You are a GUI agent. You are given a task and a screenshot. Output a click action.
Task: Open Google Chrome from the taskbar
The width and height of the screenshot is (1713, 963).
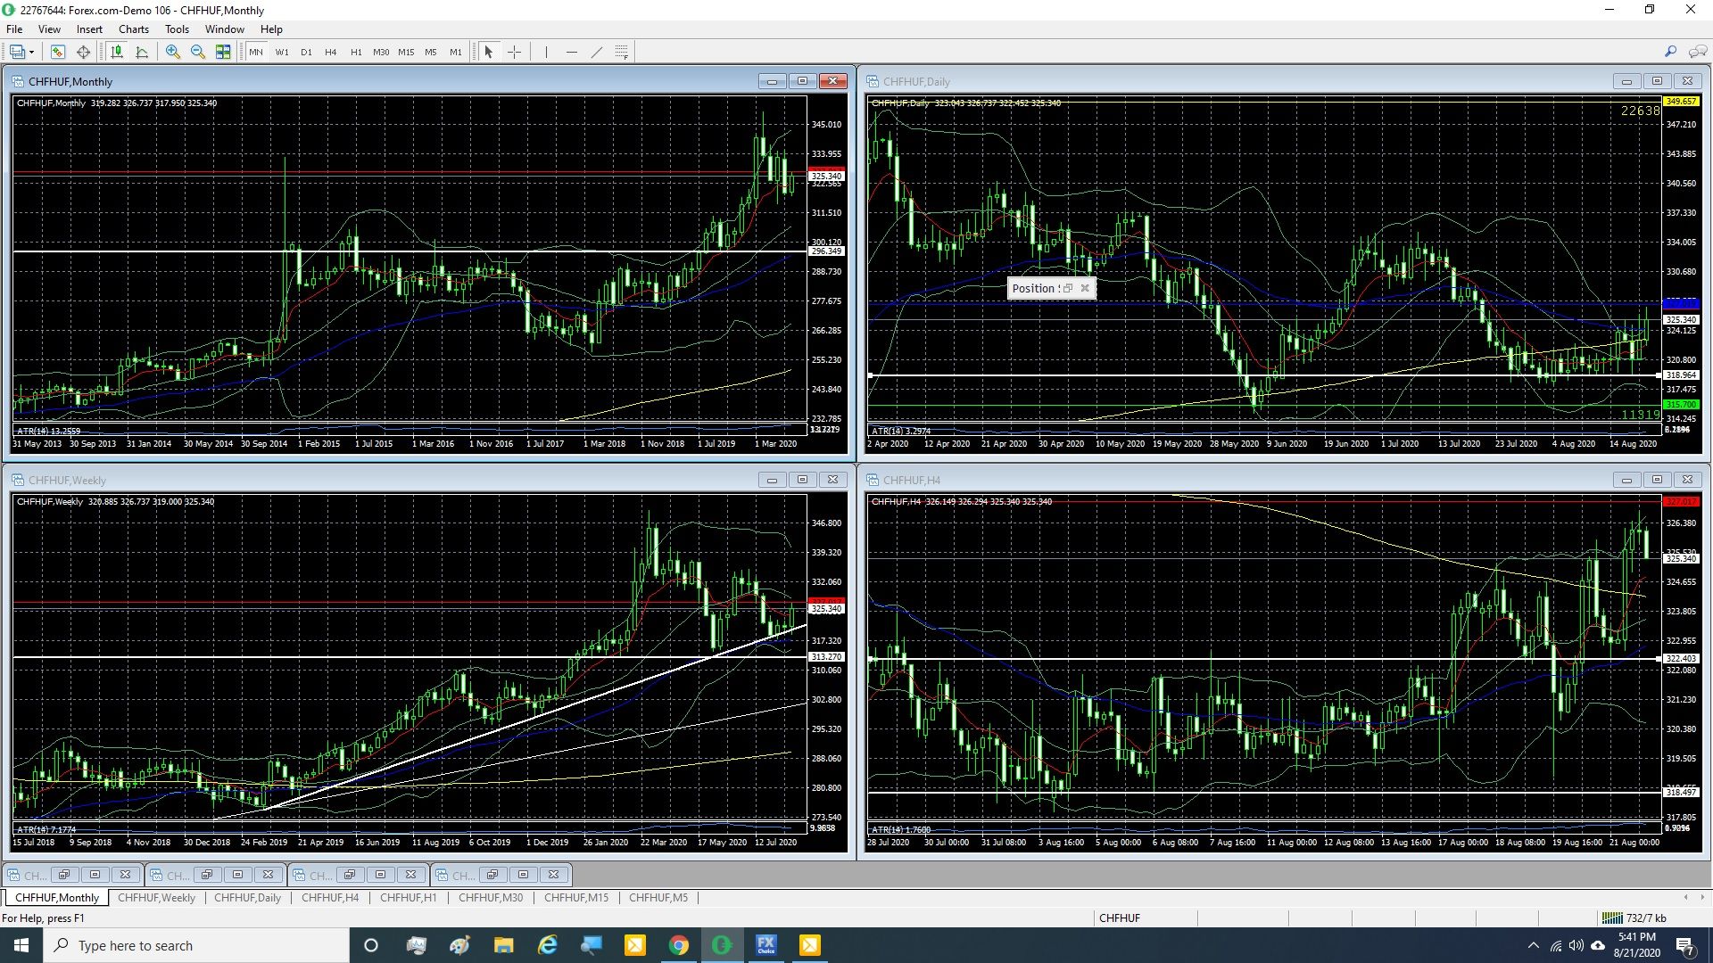tap(679, 945)
